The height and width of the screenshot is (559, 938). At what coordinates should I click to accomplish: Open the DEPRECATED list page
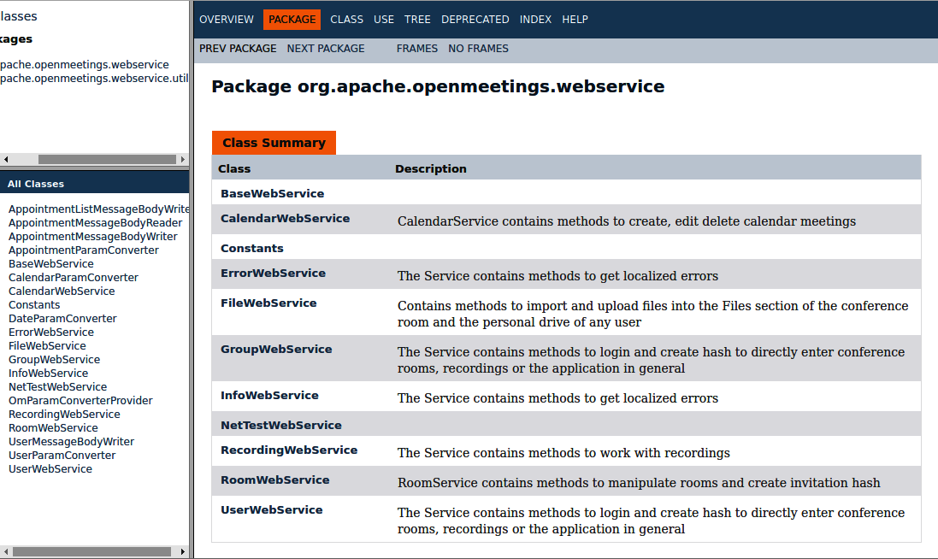point(475,19)
